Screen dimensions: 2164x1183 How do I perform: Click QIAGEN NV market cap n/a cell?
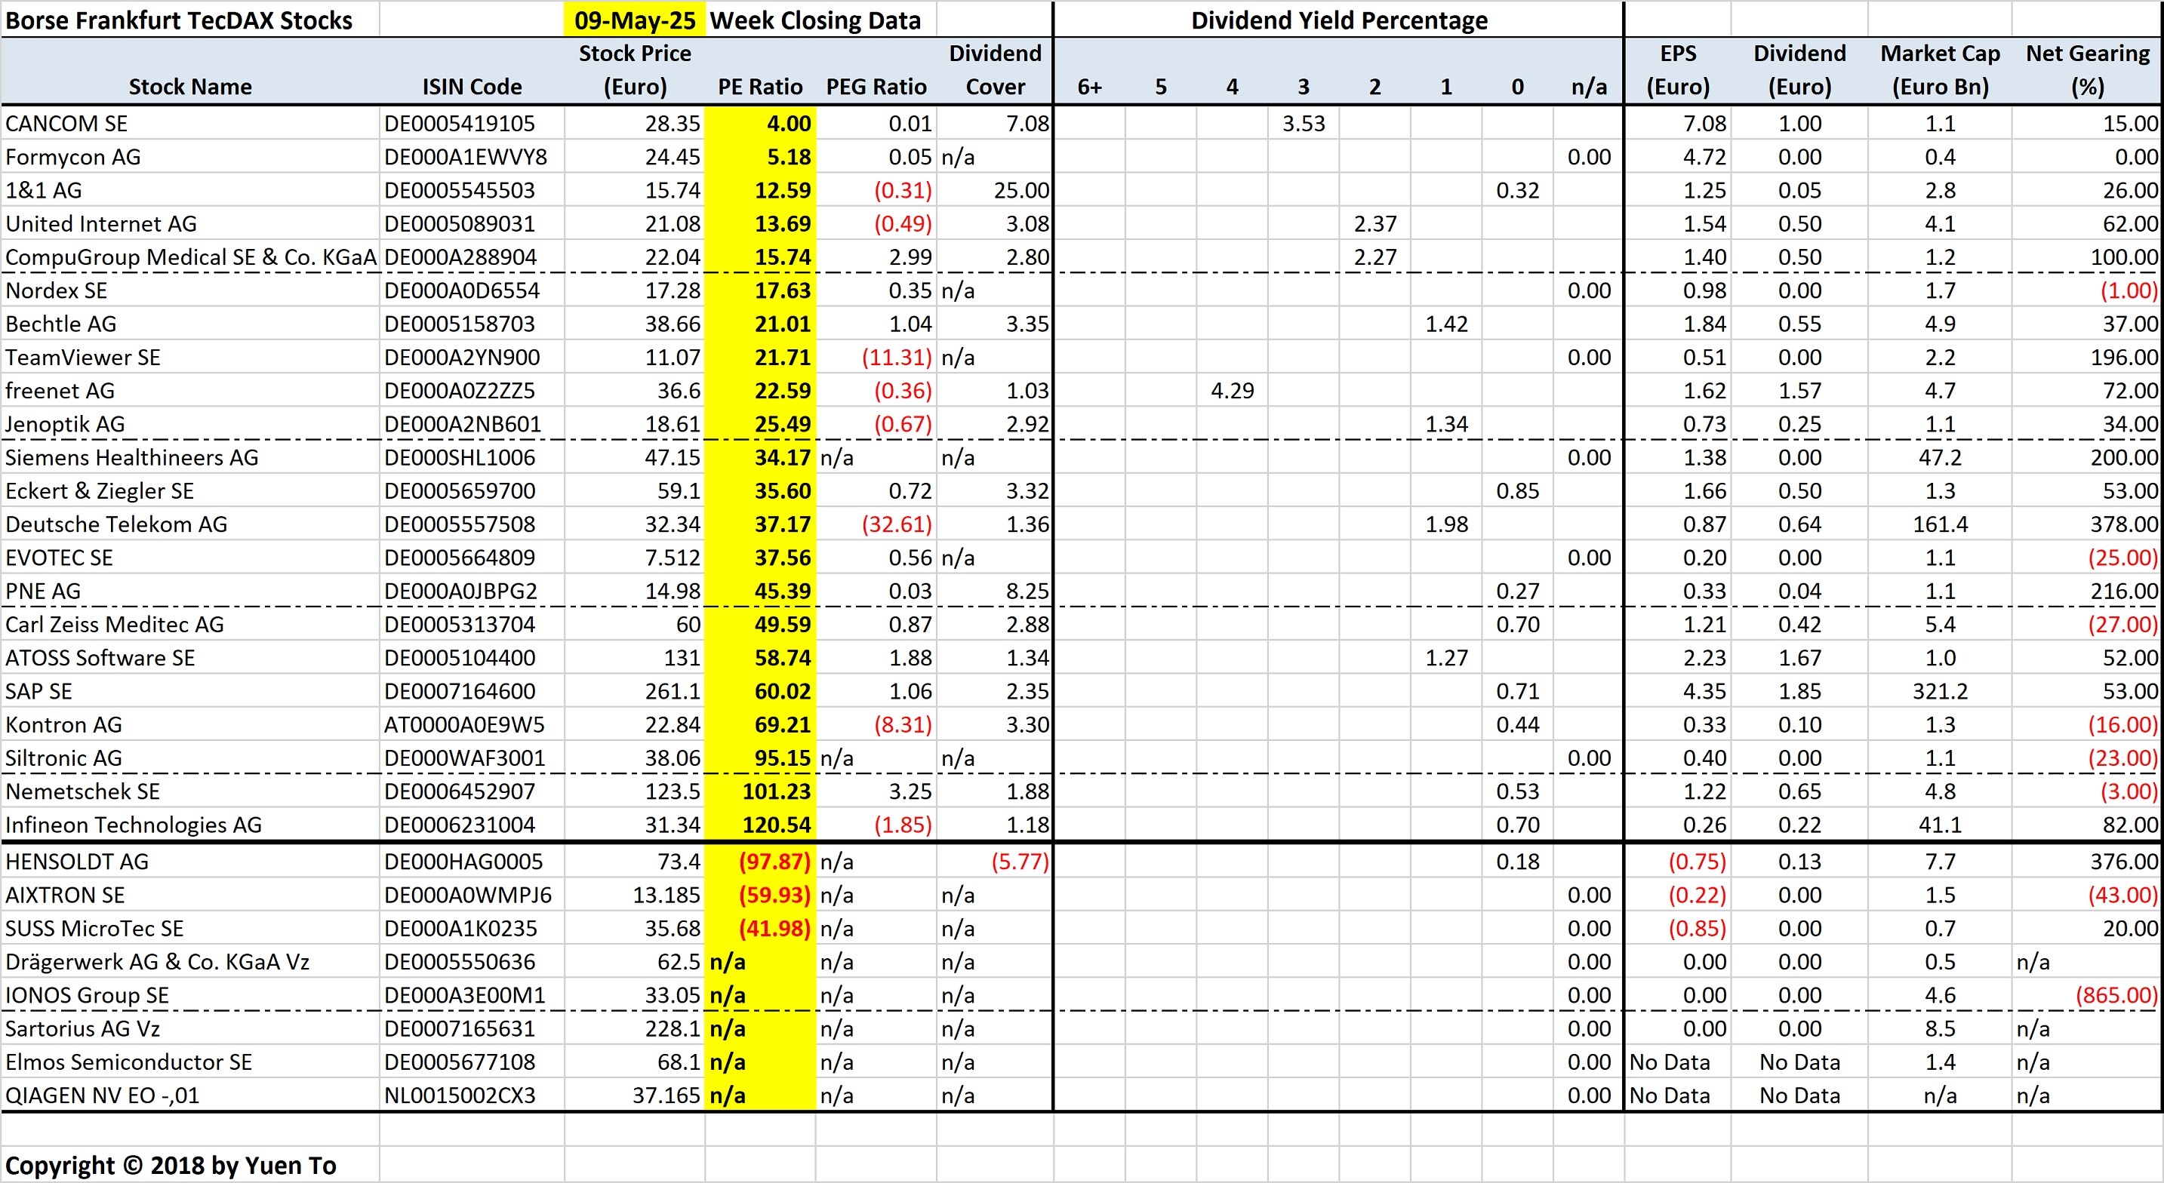click(1940, 1095)
